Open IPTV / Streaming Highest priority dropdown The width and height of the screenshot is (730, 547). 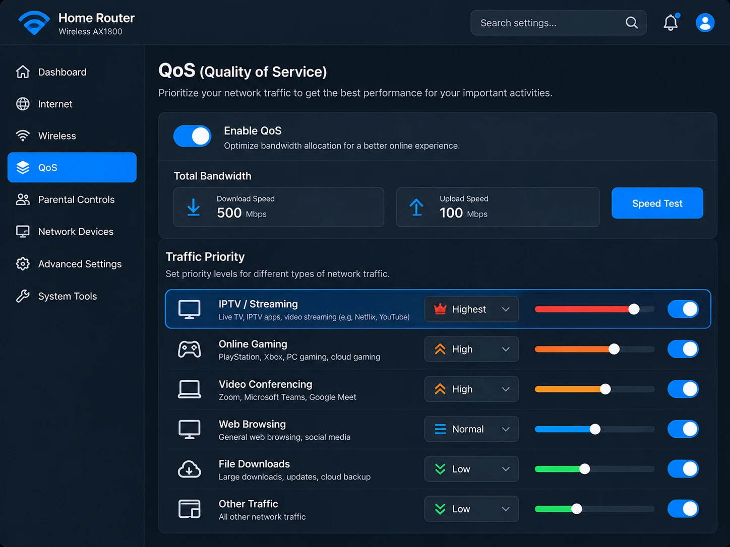pyautogui.click(x=471, y=309)
